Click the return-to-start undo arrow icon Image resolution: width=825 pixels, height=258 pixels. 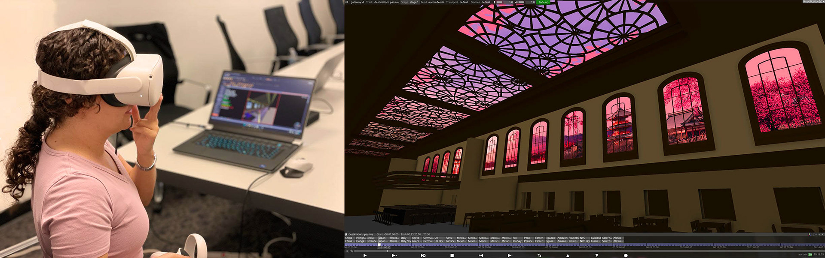coord(539,255)
